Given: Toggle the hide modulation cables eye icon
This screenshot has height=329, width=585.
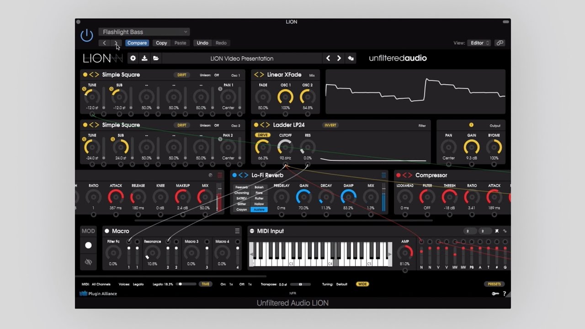Looking at the screenshot, I should 88,262.
